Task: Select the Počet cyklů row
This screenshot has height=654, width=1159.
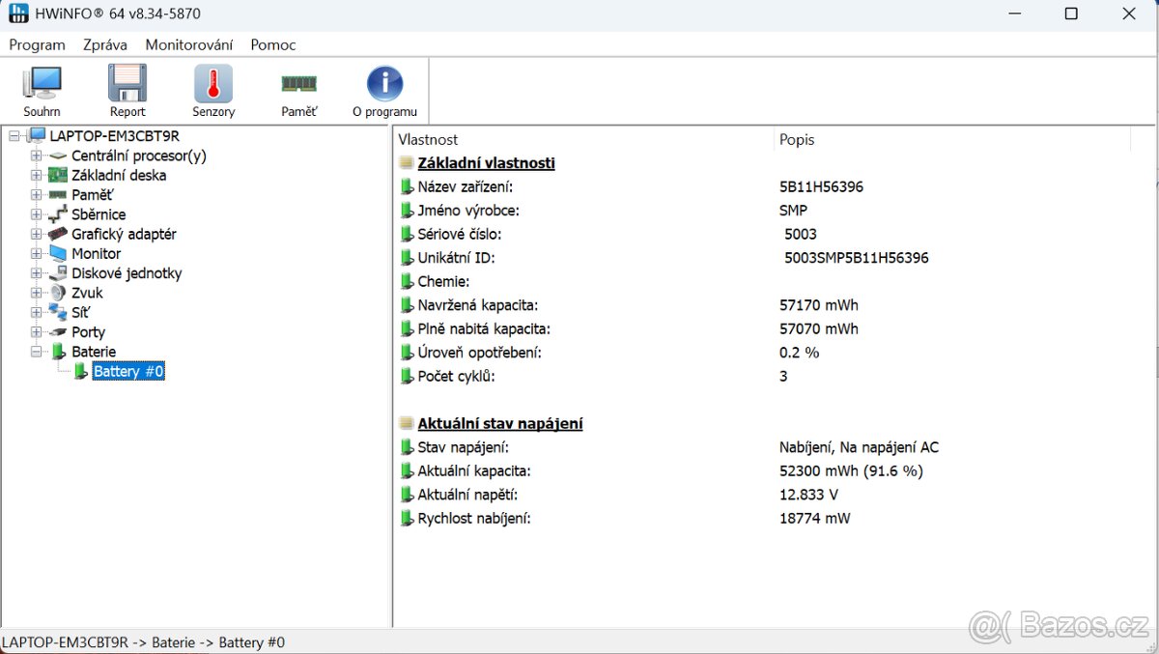Action: [x=456, y=376]
